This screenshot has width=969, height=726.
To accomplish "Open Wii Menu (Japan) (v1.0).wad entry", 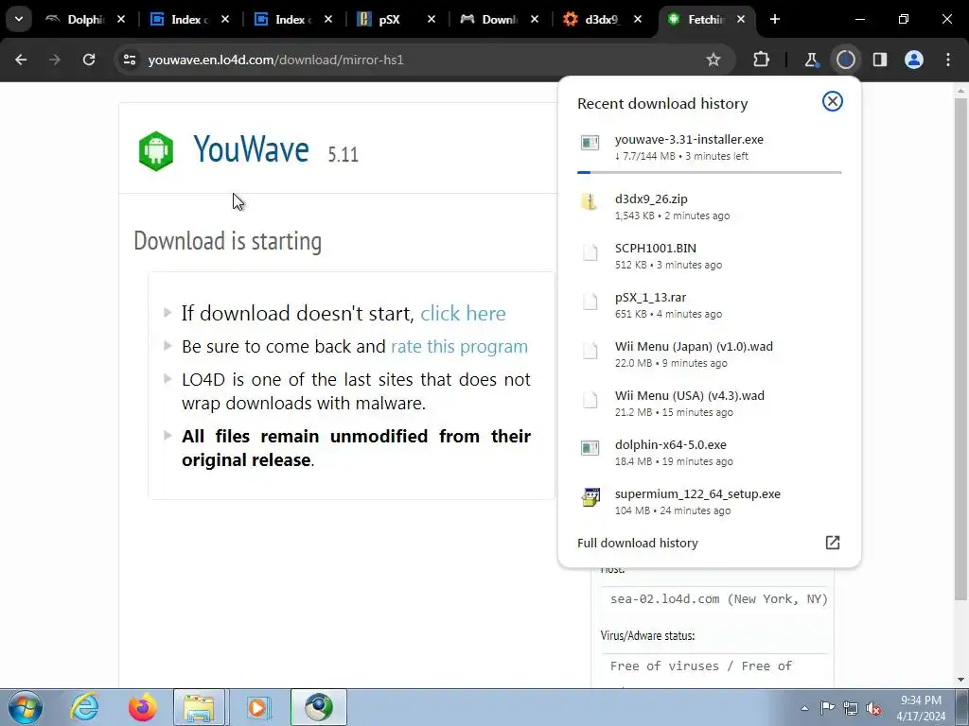I will (x=709, y=354).
